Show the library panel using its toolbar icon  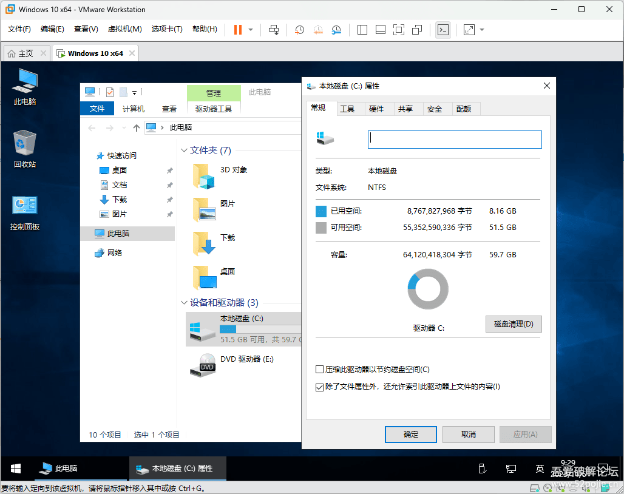click(x=362, y=30)
